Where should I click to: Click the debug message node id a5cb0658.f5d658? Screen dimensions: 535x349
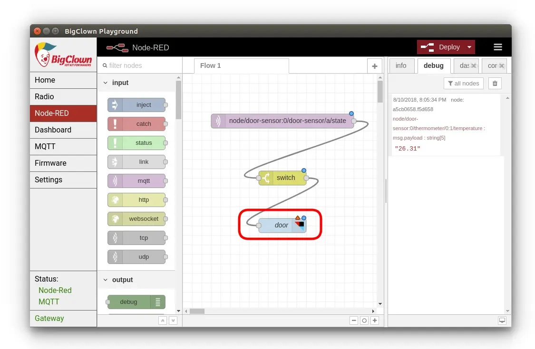(x=413, y=109)
